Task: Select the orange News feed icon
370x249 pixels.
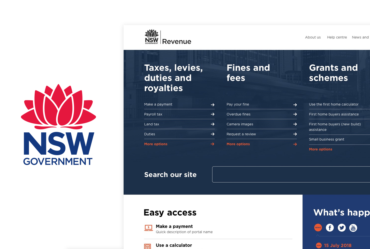Action: [318, 228]
